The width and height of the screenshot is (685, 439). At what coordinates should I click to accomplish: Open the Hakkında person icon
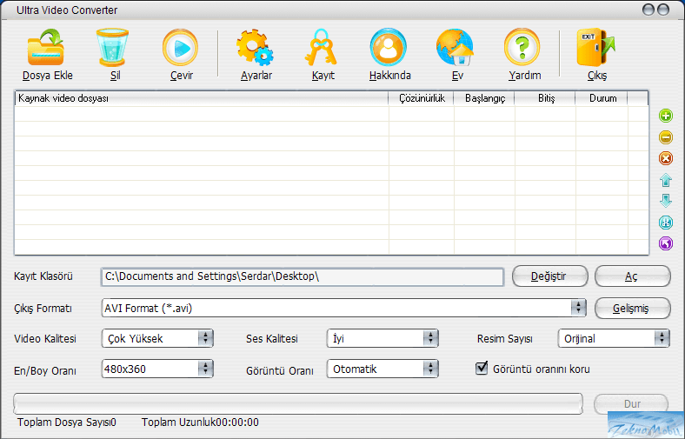[389, 48]
